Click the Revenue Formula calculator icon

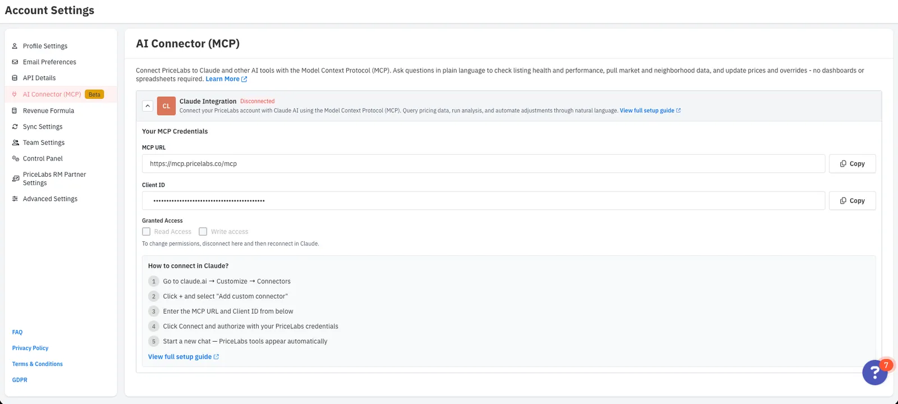tap(15, 111)
